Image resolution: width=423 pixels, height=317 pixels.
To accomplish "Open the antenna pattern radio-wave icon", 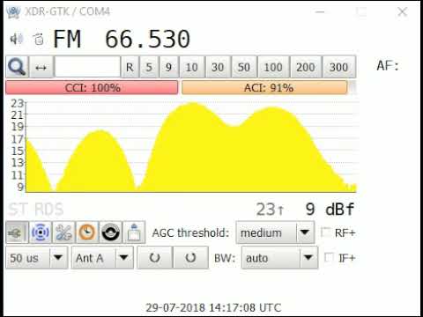I will point(41,232).
